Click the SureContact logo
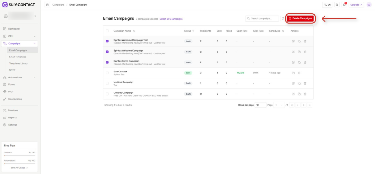 (x=19, y=5)
